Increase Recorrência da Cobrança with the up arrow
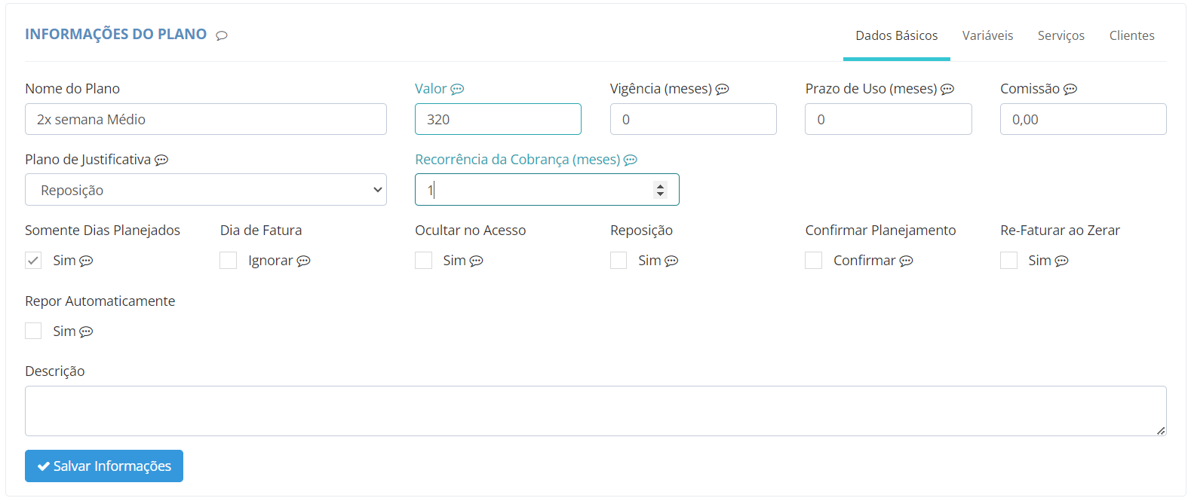This screenshot has height=498, width=1191. [660, 186]
